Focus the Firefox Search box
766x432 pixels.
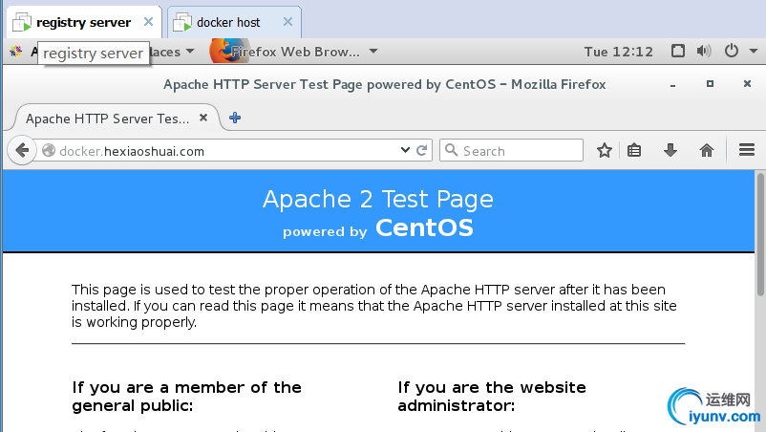click(512, 150)
